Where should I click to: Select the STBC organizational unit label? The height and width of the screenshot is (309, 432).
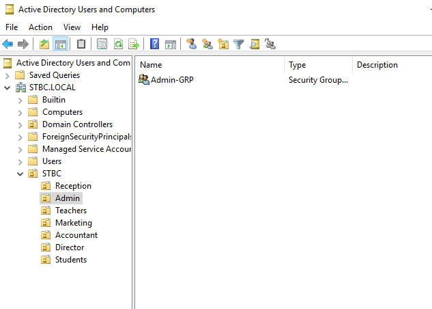(52, 174)
